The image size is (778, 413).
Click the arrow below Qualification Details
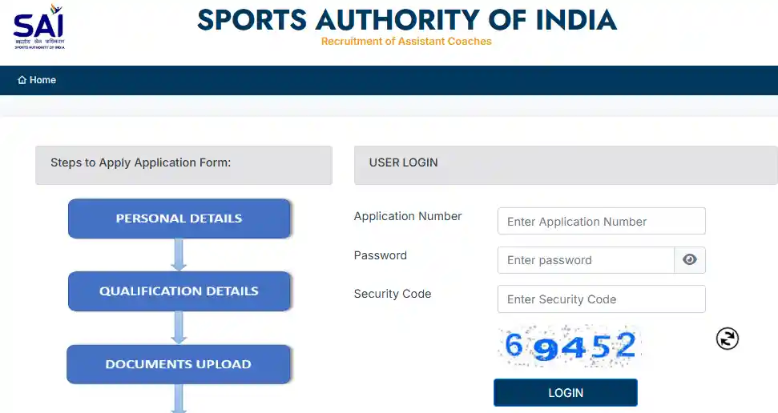pos(179,327)
